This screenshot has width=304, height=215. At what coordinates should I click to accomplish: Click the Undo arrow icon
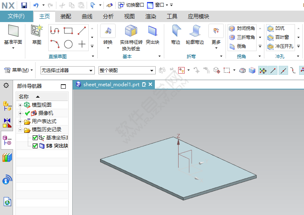click(36, 5)
